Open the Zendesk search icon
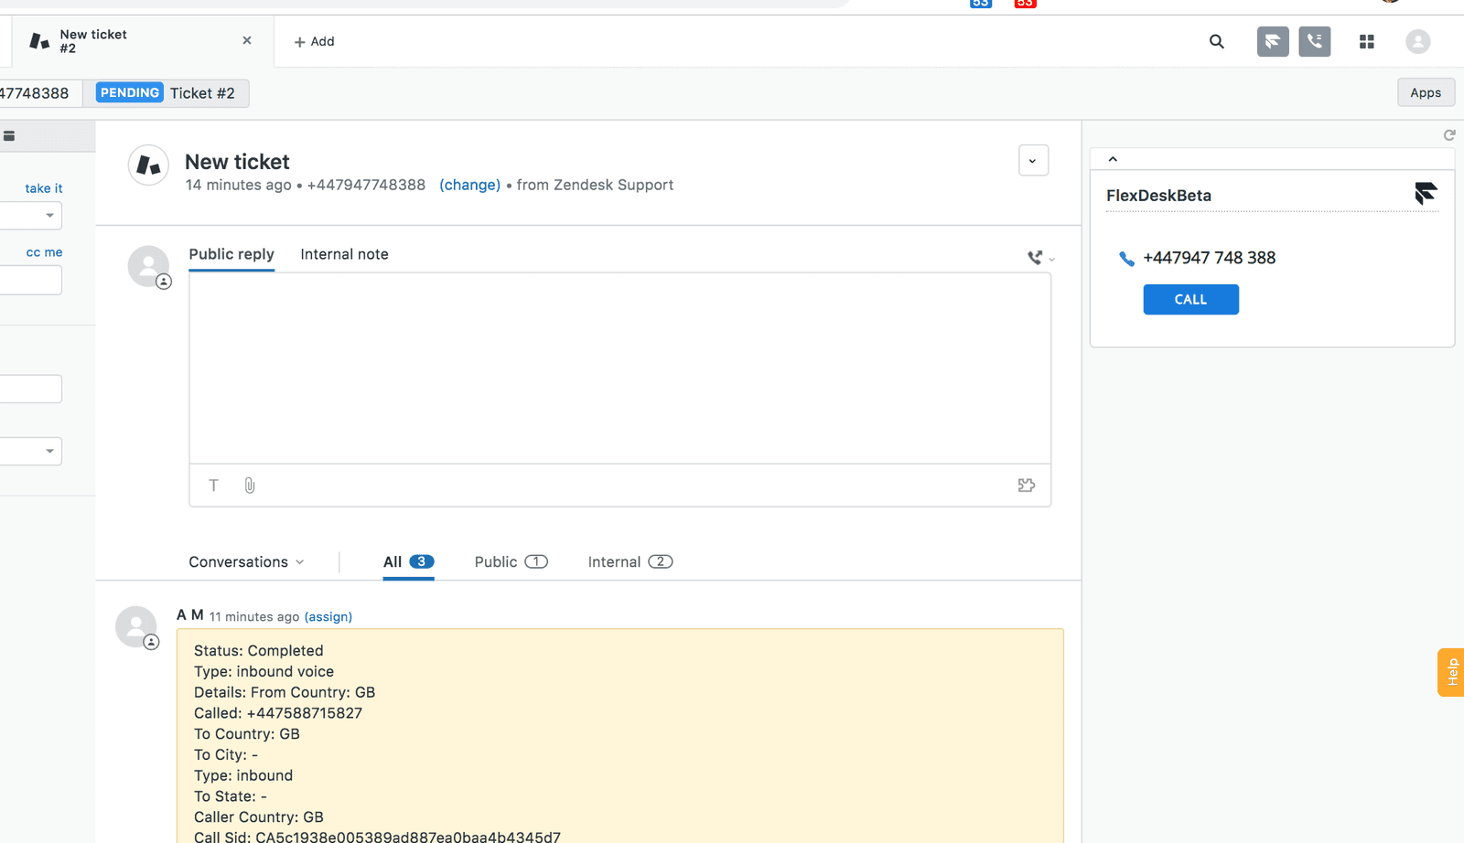Screen dimensions: 1464x843 [x=1216, y=41]
